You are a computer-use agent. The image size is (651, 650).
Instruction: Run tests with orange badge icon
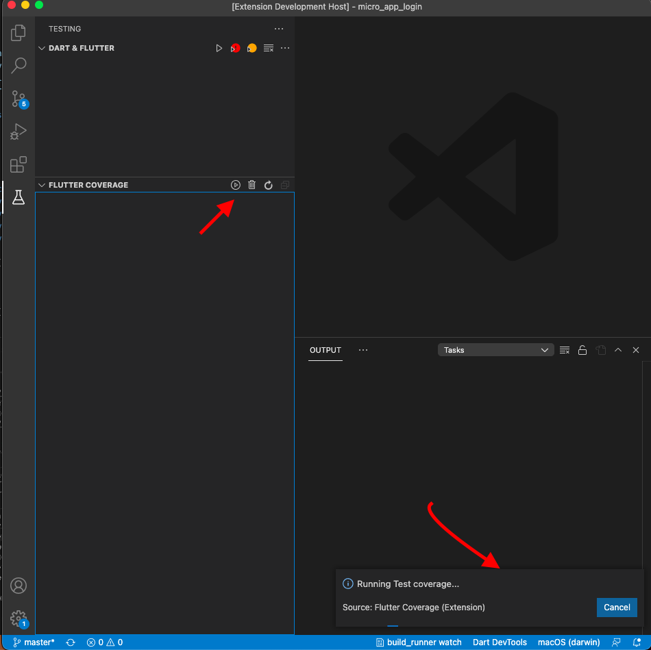click(x=251, y=48)
